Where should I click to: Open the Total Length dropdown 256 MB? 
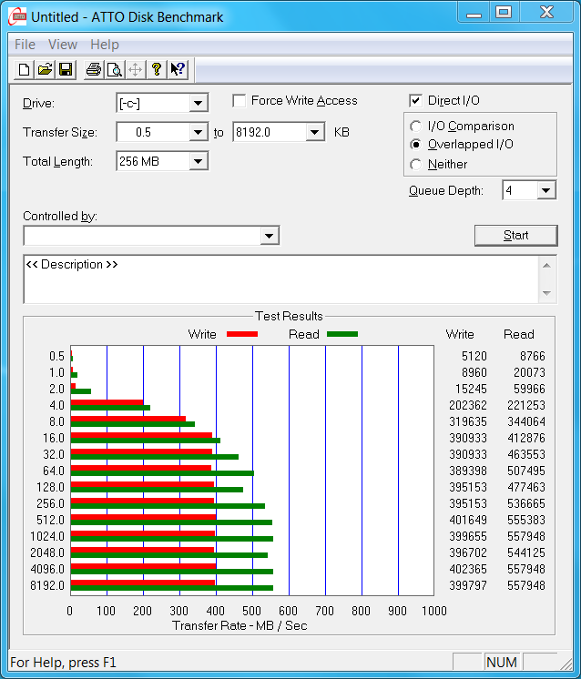198,161
